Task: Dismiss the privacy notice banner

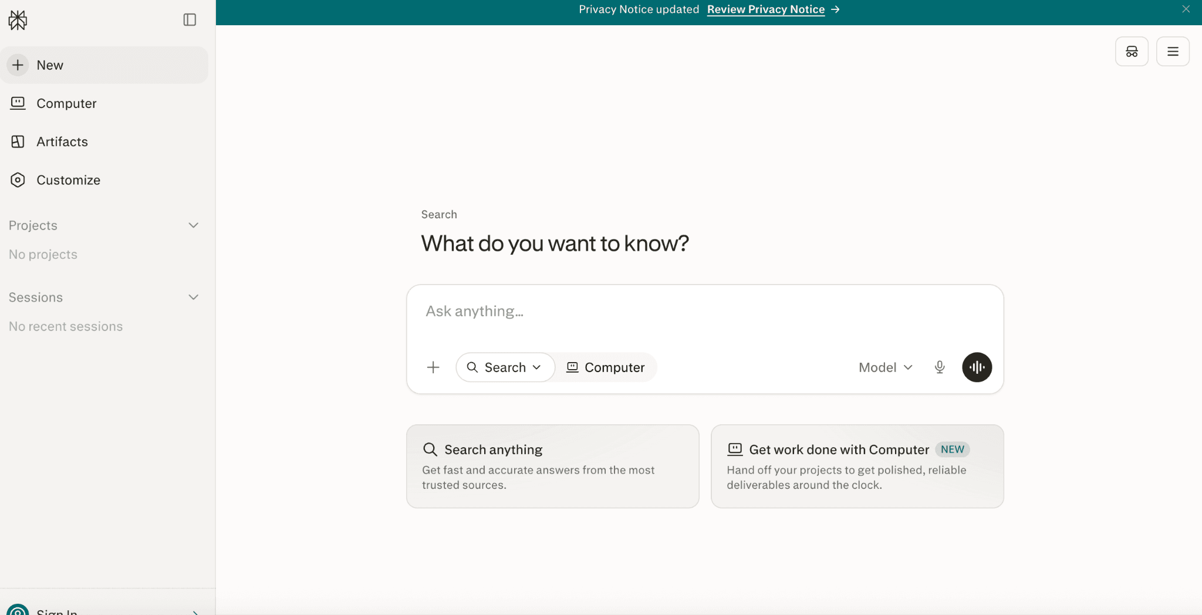Action: click(x=1186, y=9)
